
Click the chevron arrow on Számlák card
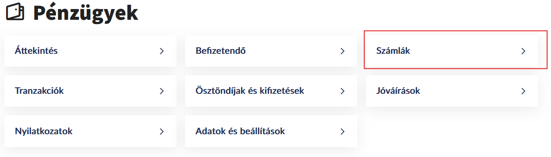(523, 51)
